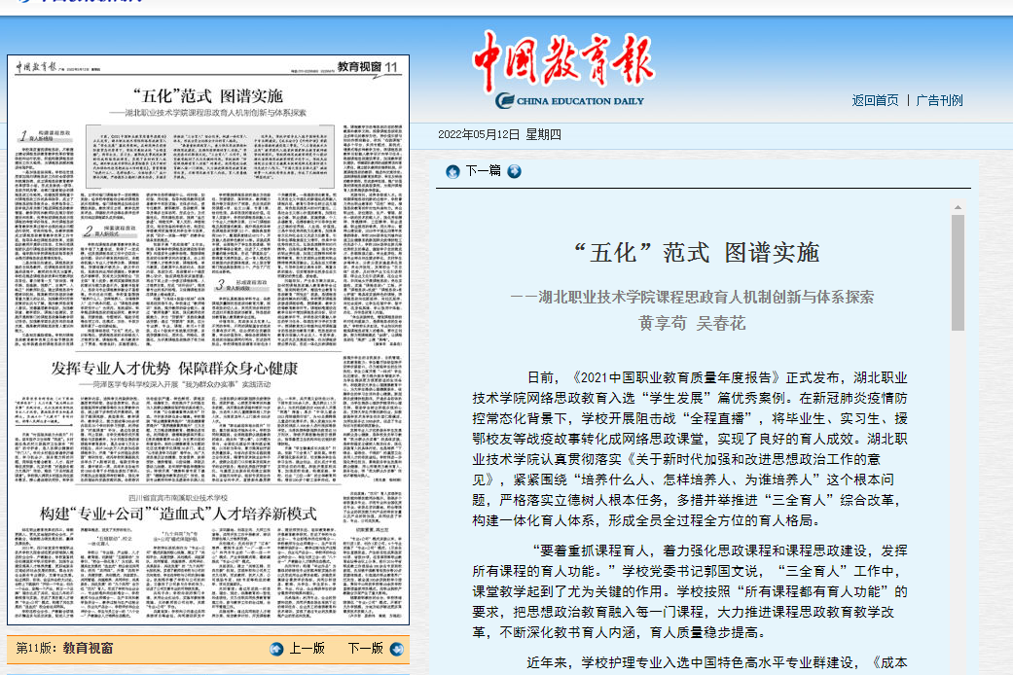Screen dimensions: 1013x675
Task: Select the “五化”范式 headline in the page preview
Action: point(211,95)
